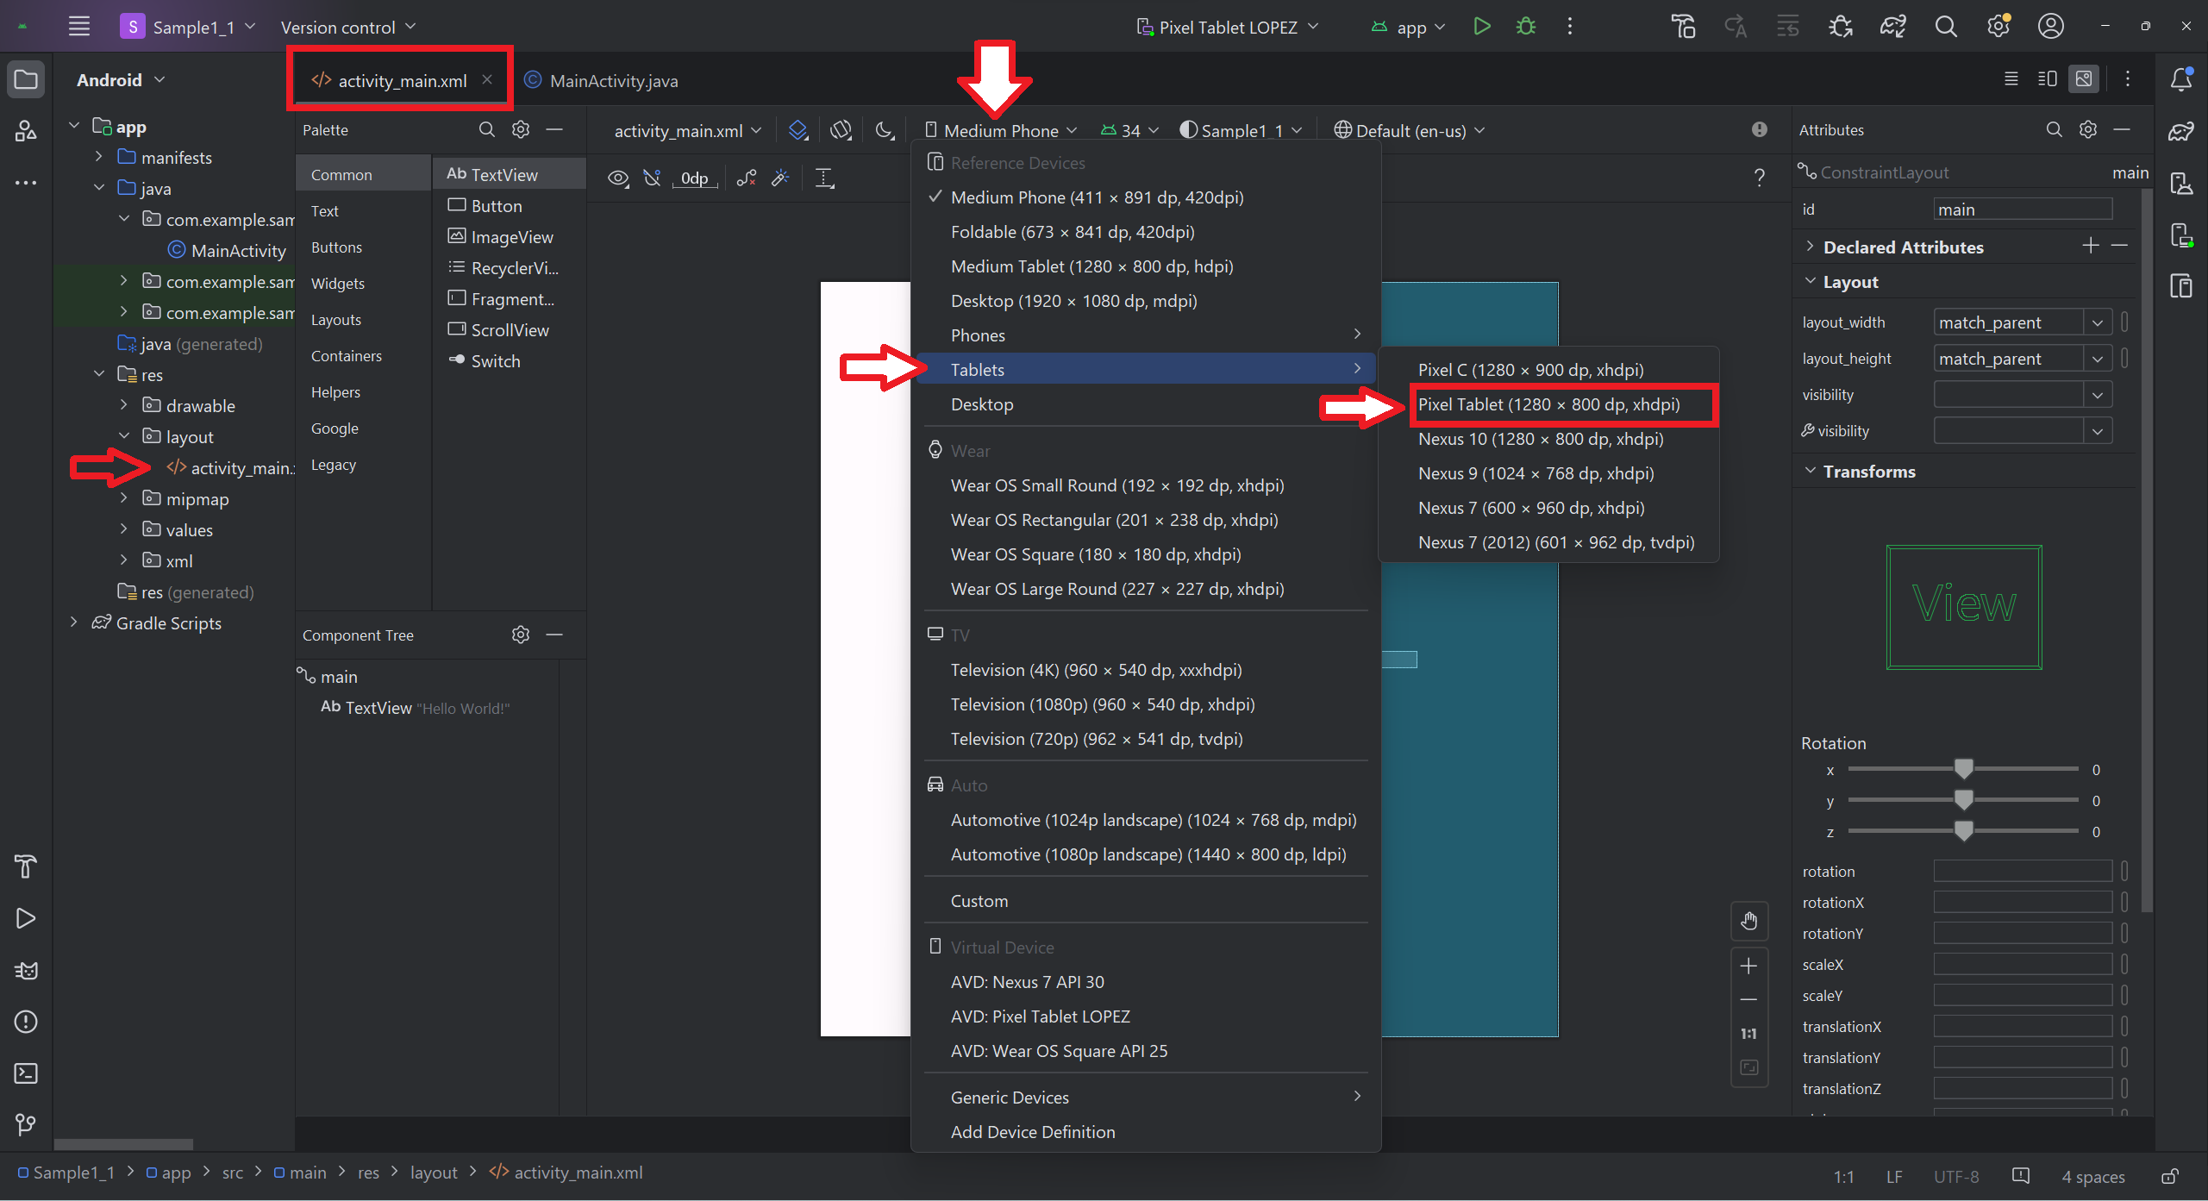Zoom in with plus icon
Screen dimensions: 2208x1201
[1748, 966]
